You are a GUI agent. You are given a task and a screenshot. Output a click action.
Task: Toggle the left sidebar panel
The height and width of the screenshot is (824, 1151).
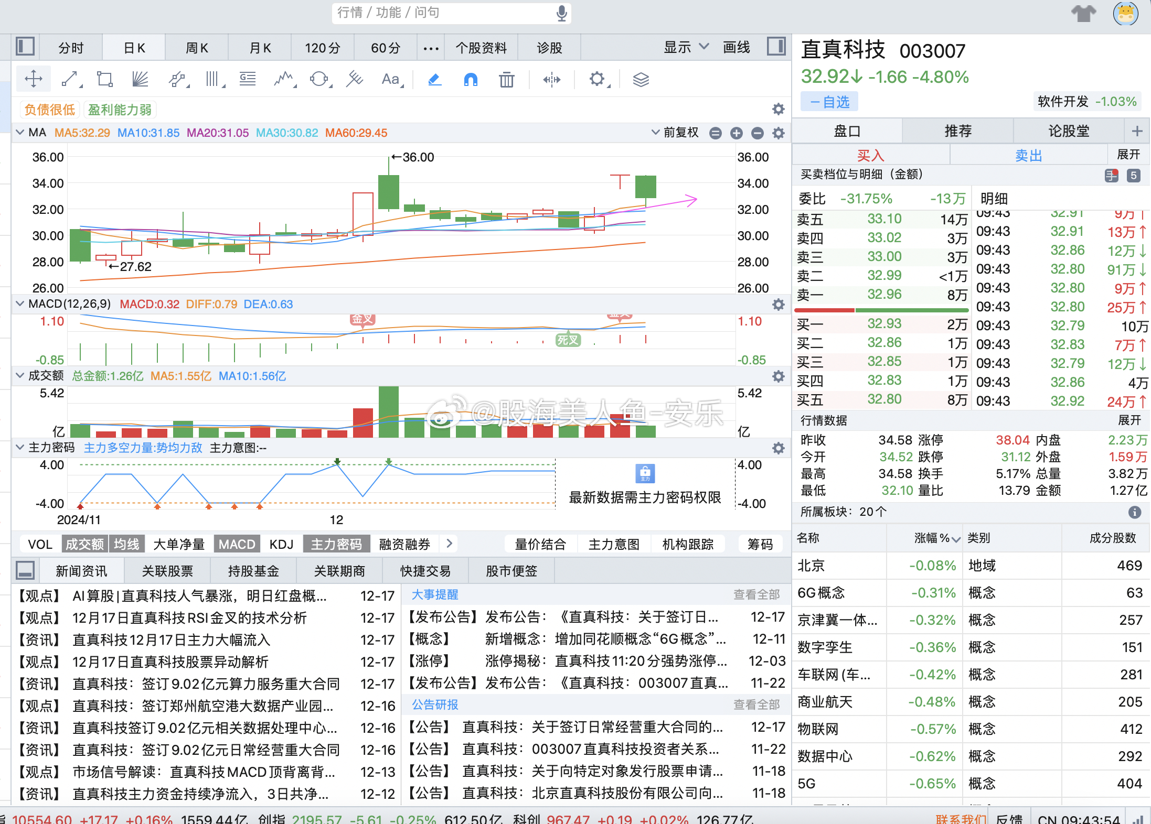[x=25, y=47]
